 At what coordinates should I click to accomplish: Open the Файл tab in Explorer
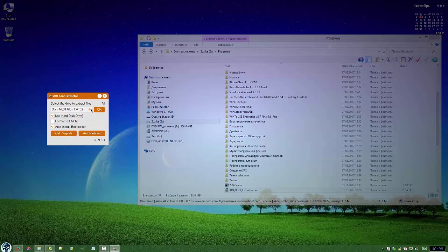(x=146, y=45)
